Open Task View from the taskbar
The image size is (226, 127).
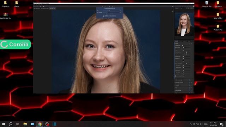pyautogui.click(x=18, y=124)
